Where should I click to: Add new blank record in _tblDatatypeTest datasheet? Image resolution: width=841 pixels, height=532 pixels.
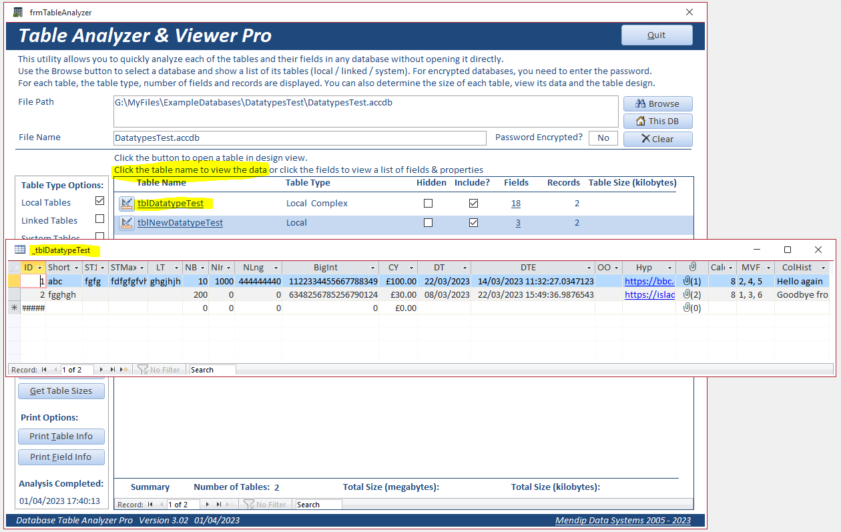(x=124, y=370)
